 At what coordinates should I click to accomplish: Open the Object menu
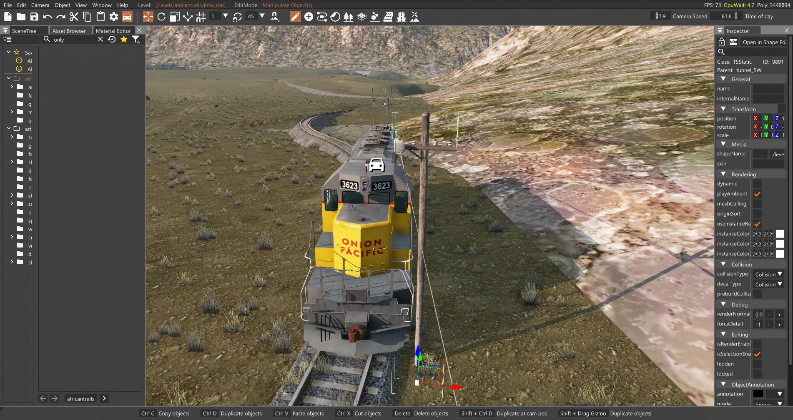pyautogui.click(x=63, y=5)
